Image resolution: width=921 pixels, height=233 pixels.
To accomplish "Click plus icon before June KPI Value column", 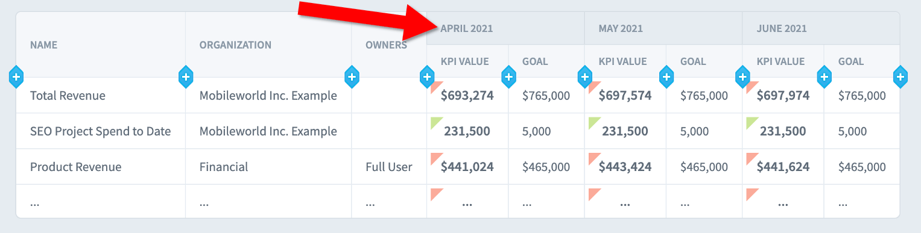I will click(x=743, y=76).
